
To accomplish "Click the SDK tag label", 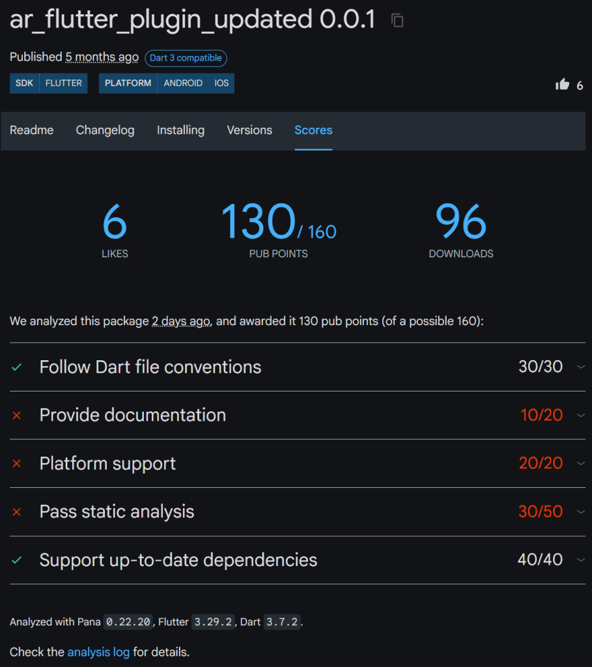I will pyautogui.click(x=24, y=83).
